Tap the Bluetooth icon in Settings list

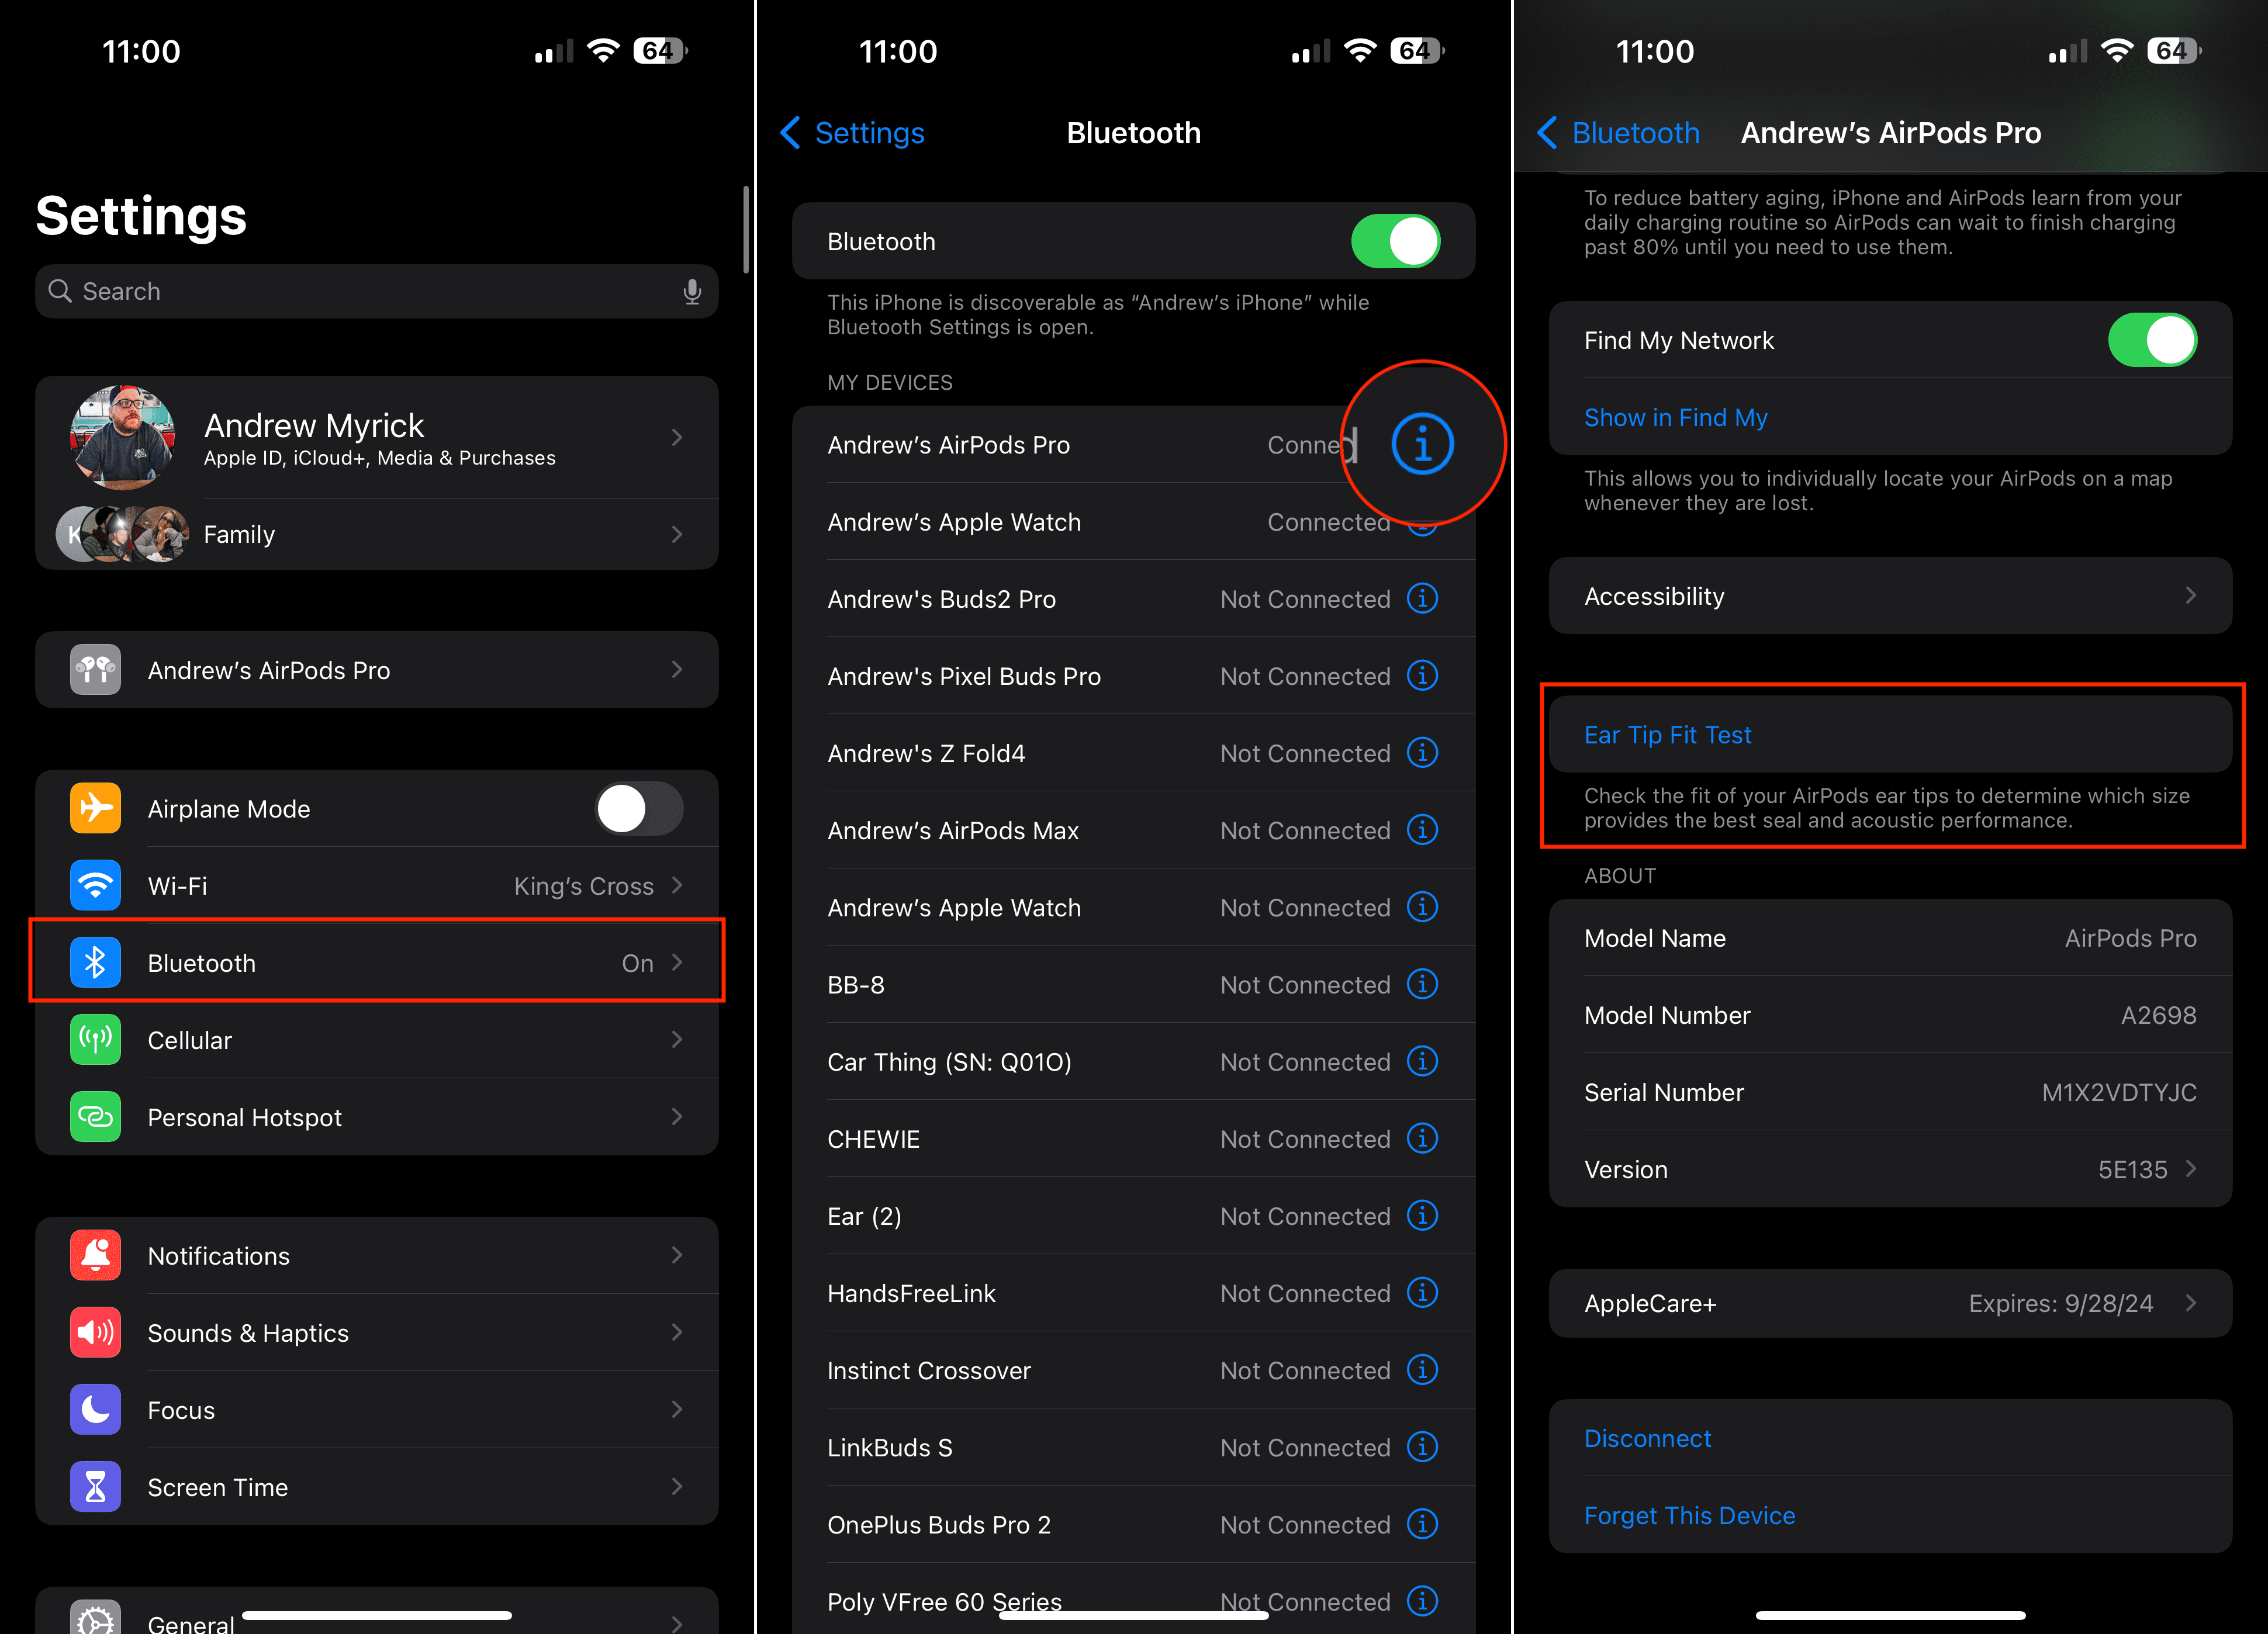click(x=95, y=962)
